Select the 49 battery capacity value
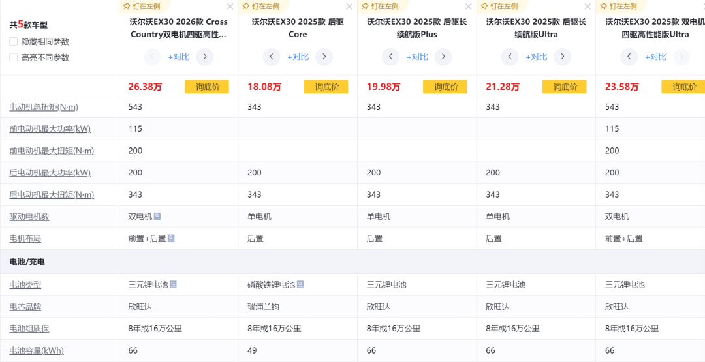Viewport: 705px width, 362px height. [x=252, y=350]
